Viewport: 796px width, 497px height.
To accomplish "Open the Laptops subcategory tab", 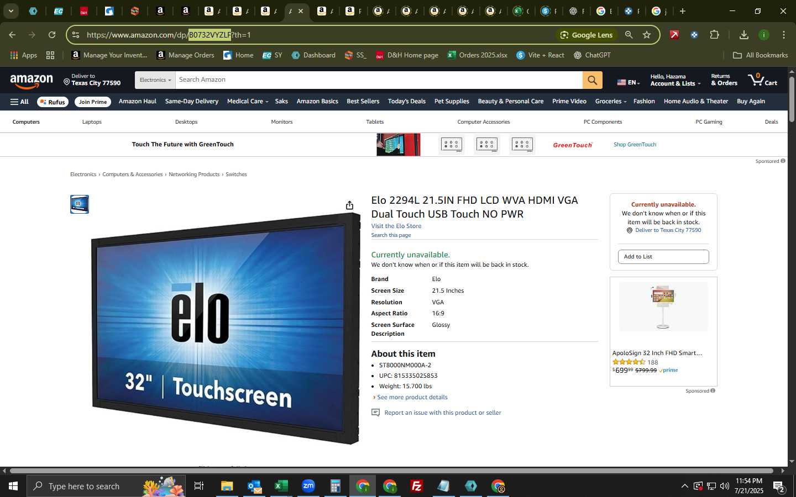I will coord(92,122).
